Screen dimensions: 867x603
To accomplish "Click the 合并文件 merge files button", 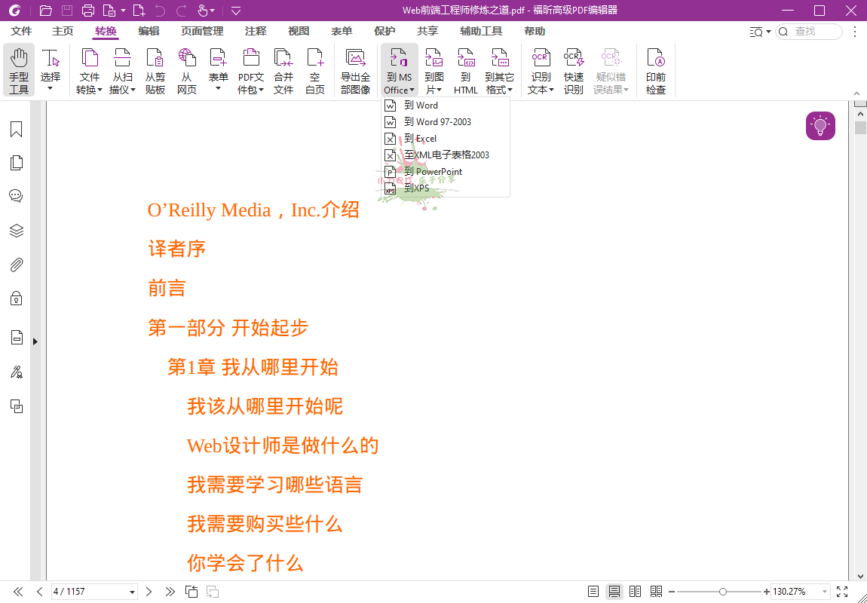I will coord(283,69).
